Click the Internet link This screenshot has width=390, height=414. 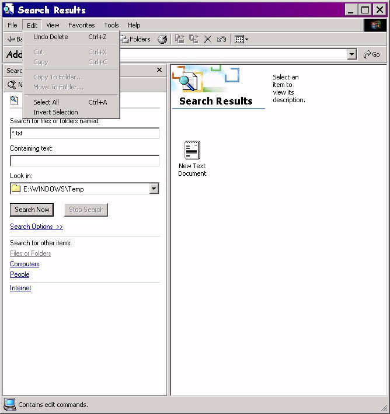pyautogui.click(x=20, y=288)
